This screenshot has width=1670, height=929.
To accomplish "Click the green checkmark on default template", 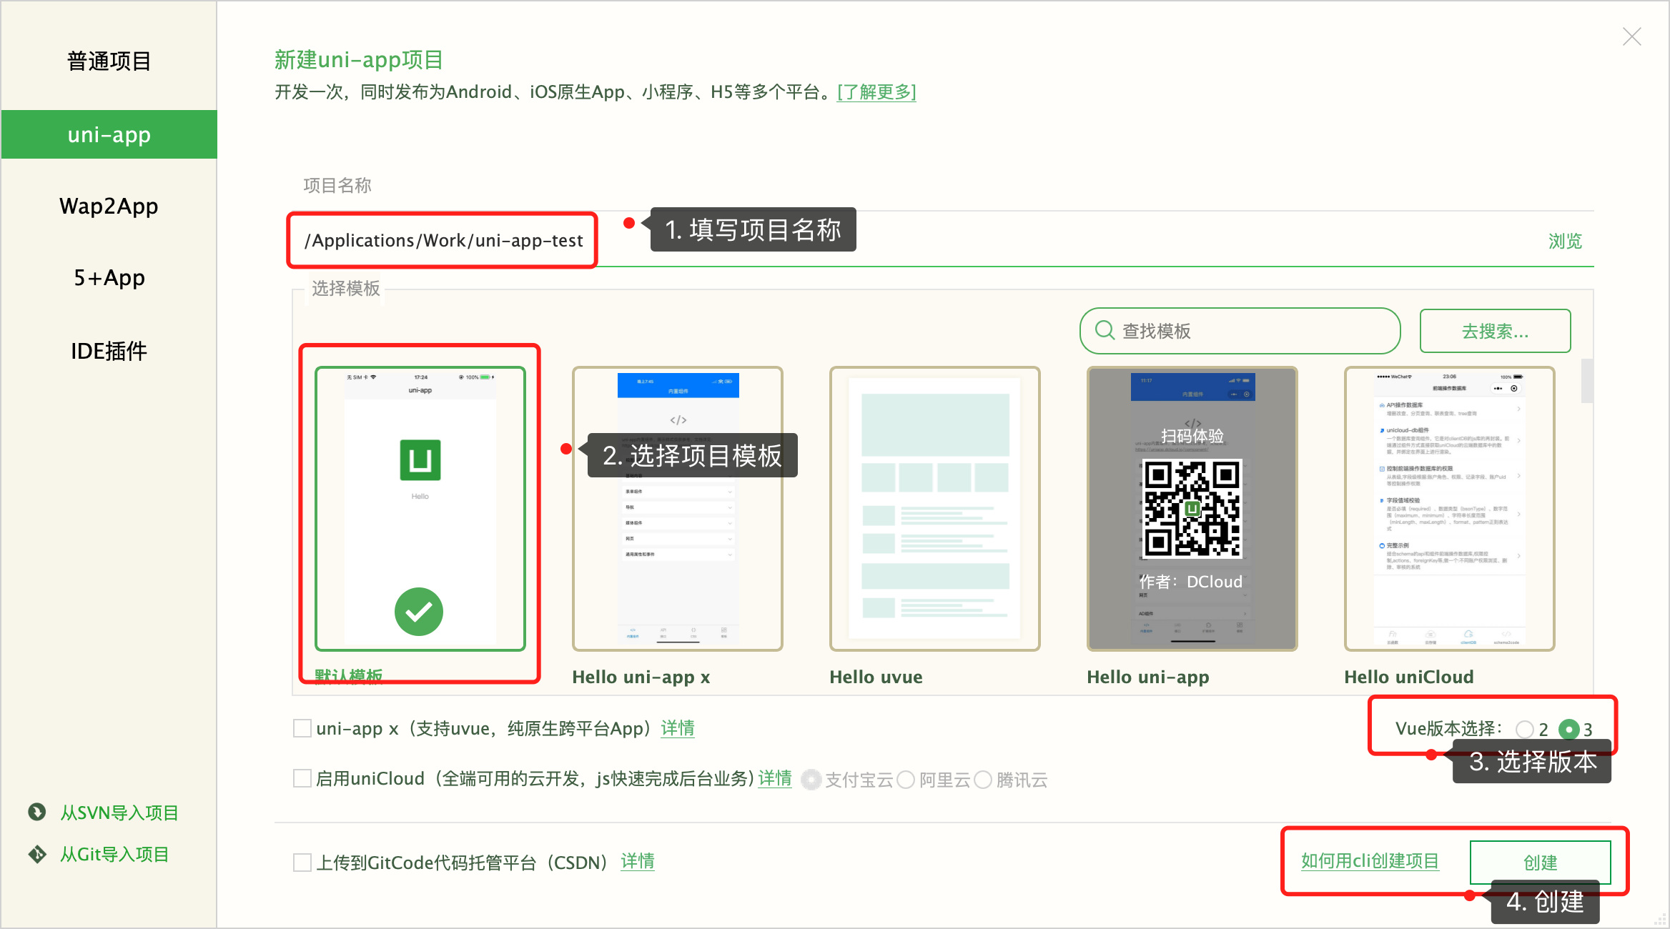I will click(419, 612).
